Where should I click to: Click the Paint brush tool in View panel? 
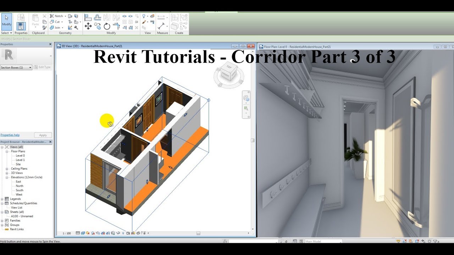click(x=144, y=22)
